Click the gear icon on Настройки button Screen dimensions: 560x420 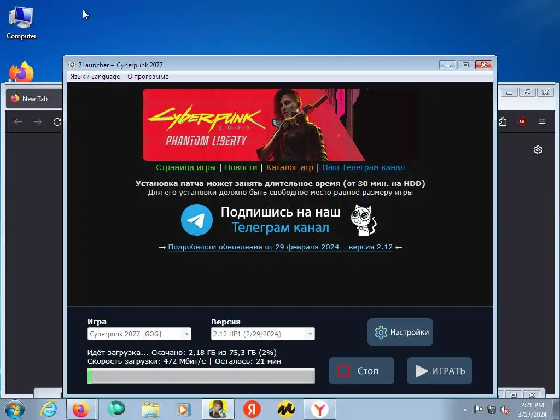[381, 332]
